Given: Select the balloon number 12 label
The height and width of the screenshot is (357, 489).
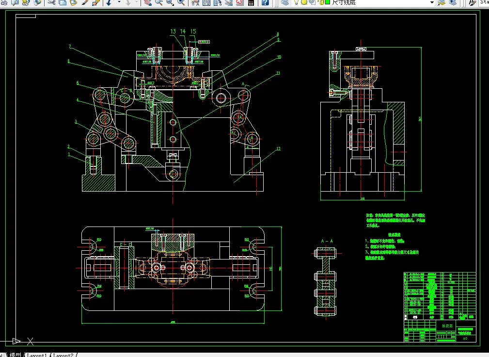Looking at the screenshot, I should 279,148.
